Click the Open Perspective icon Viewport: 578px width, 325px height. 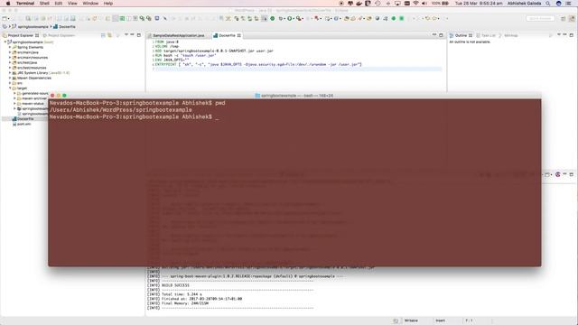564,18
